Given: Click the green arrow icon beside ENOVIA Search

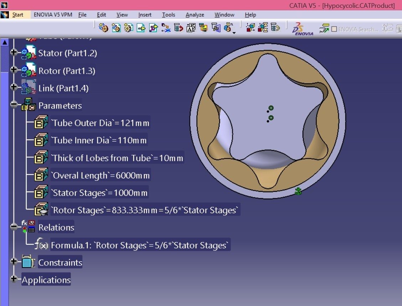Looking at the screenshot, I should click(x=324, y=28).
